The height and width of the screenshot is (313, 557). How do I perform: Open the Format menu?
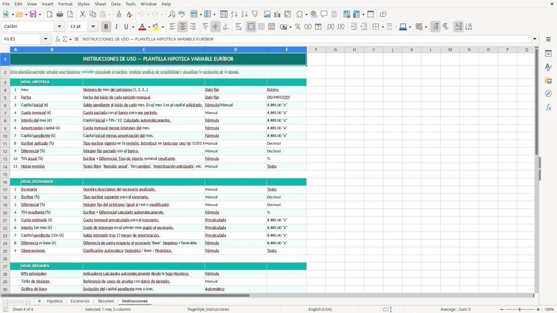(x=65, y=4)
